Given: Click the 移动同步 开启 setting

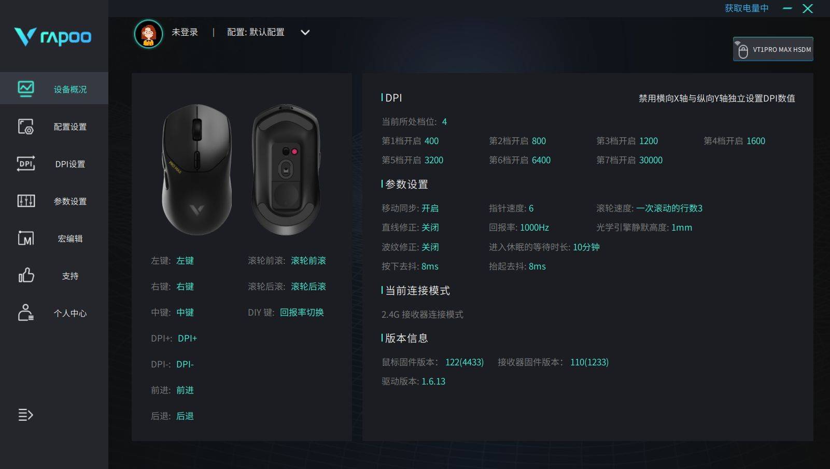Looking at the screenshot, I should 410,208.
